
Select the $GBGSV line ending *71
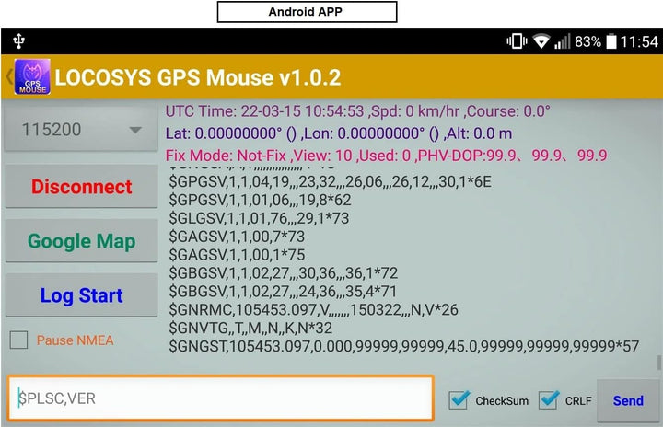click(283, 292)
